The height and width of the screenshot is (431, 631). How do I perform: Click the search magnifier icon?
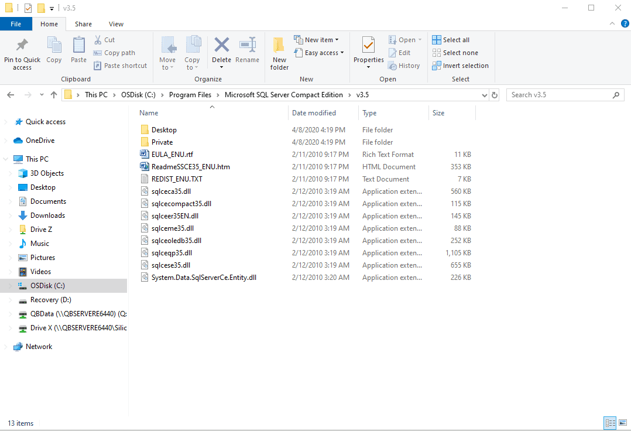pyautogui.click(x=616, y=95)
